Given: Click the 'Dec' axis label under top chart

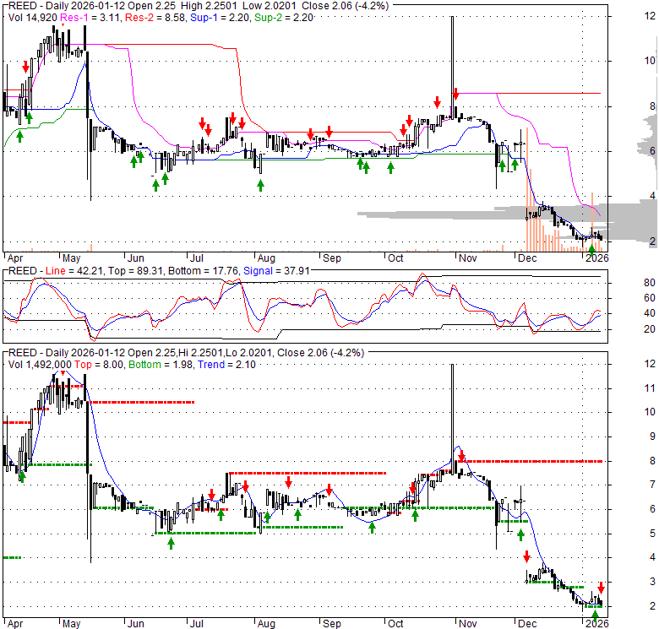Looking at the screenshot, I should [527, 258].
